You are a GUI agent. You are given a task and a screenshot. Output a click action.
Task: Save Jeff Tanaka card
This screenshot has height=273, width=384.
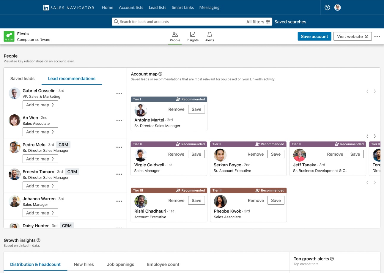pyautogui.click(x=355, y=154)
